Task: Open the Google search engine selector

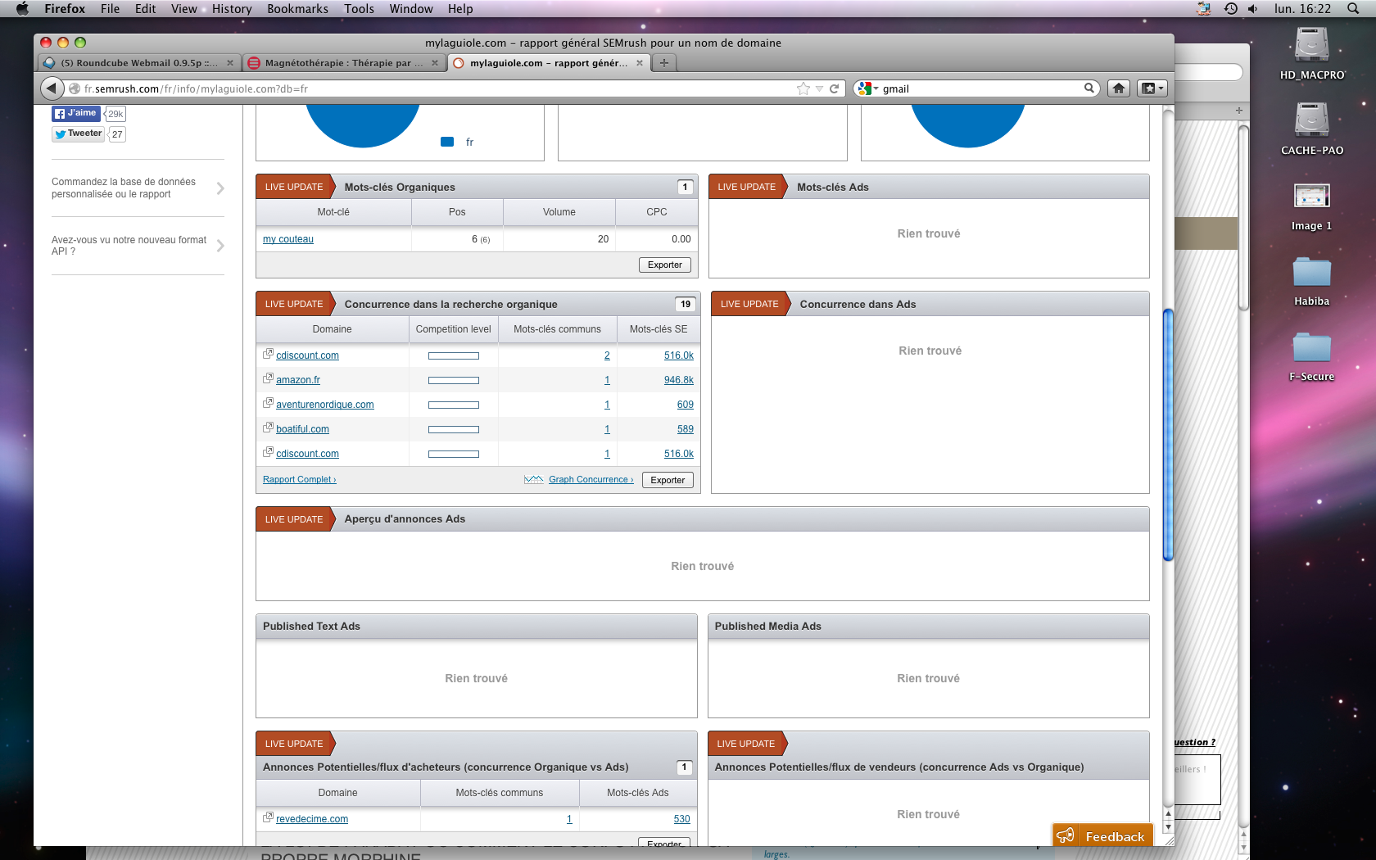Action: click(868, 88)
